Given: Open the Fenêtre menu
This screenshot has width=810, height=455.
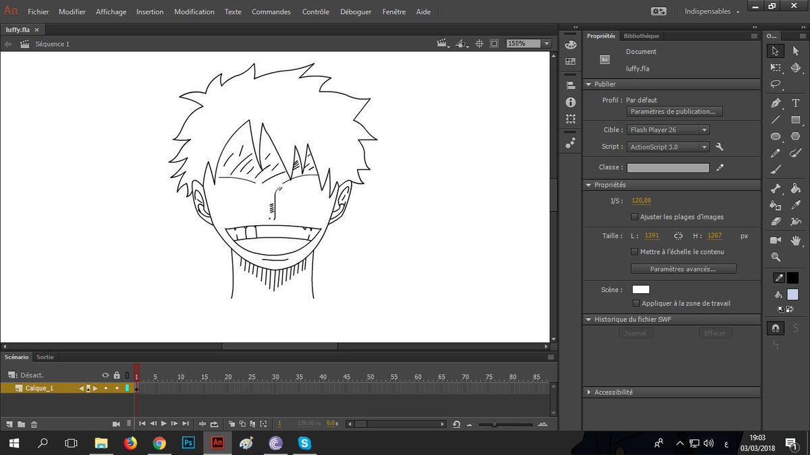Looking at the screenshot, I should click(394, 11).
